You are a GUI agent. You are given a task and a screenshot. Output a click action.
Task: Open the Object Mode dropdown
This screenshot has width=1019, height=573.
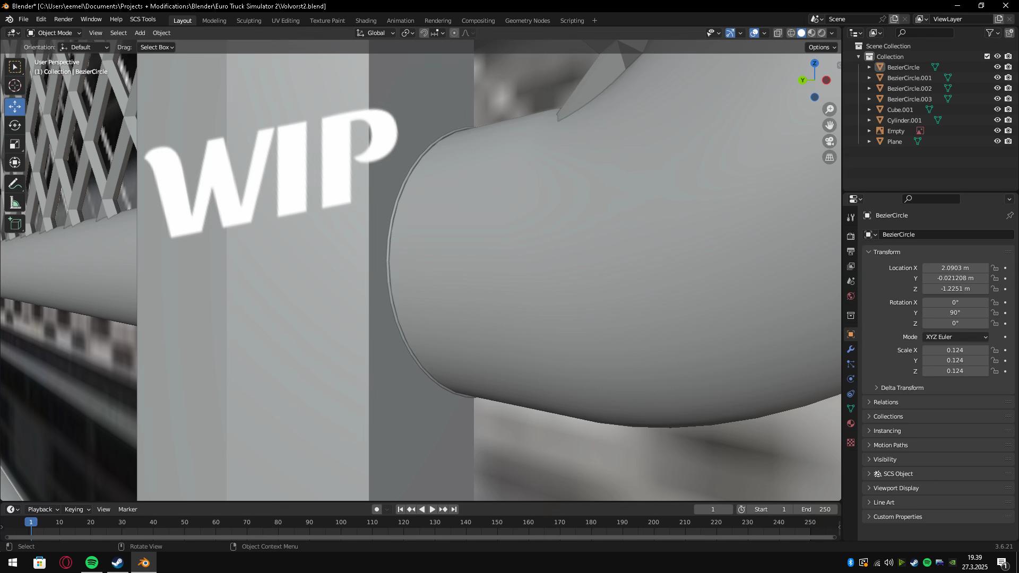[x=54, y=33]
